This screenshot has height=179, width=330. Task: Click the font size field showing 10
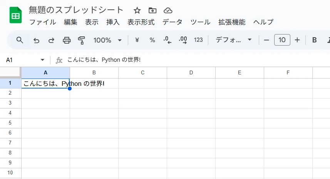click(282, 40)
